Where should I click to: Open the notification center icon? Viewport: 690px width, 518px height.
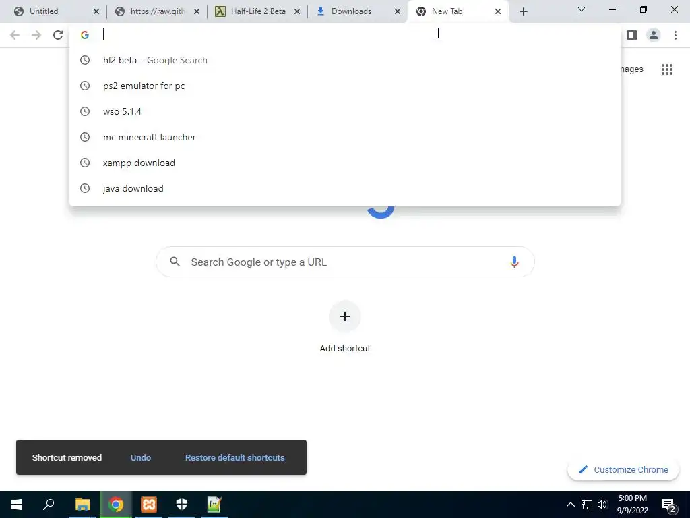pos(668,505)
